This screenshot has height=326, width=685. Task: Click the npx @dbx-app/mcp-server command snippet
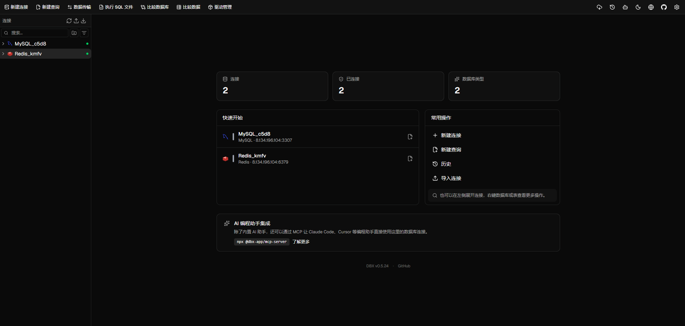tap(262, 242)
